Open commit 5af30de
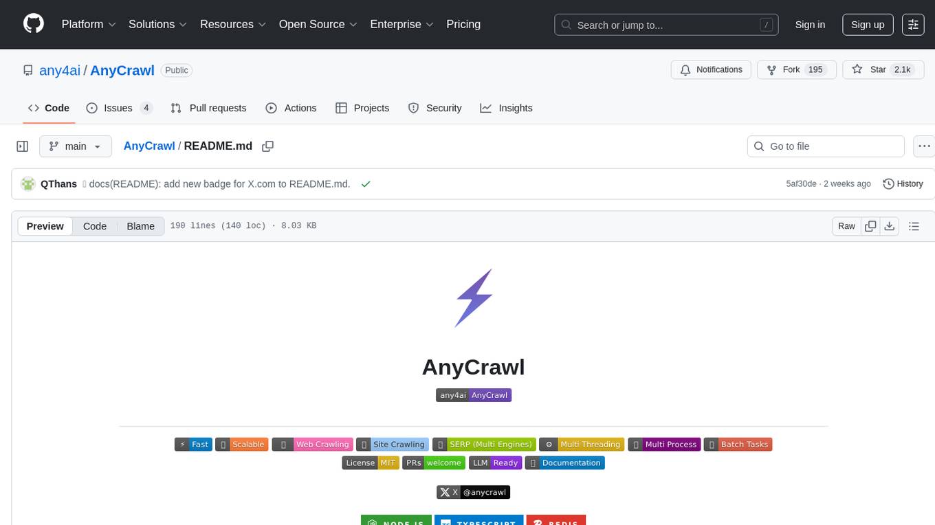Screen dimensions: 935x525 [801, 183]
